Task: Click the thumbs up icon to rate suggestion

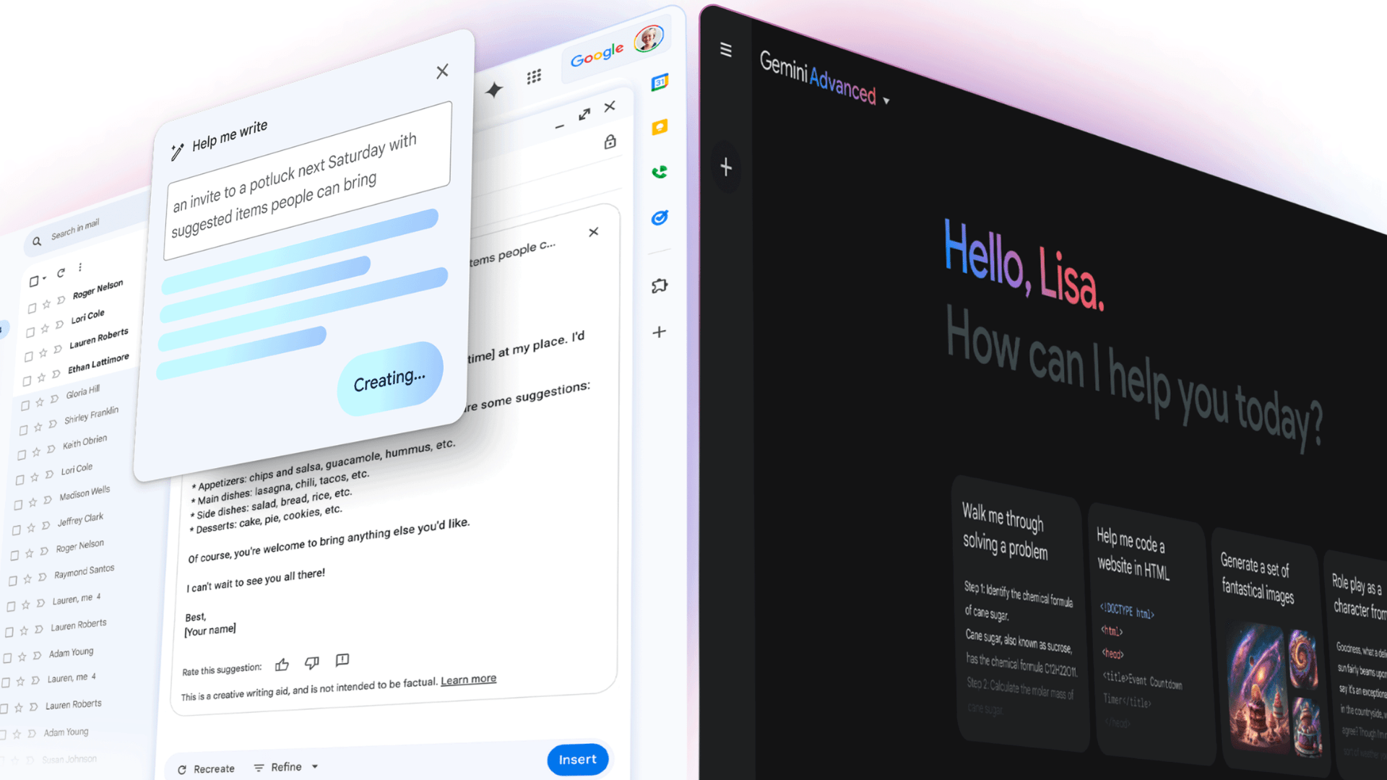Action: [283, 661]
